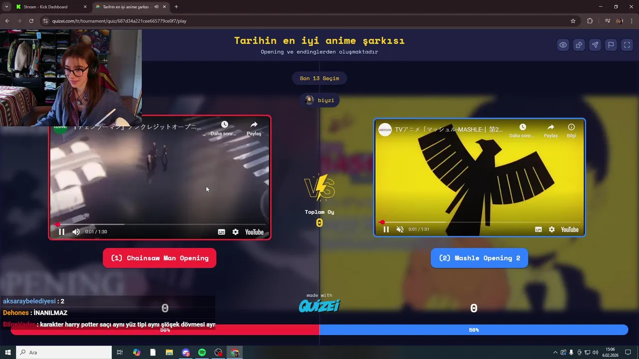This screenshot has height=359, width=639.
Task: Open Copilot from taskbar
Action: pyautogui.click(x=137, y=353)
